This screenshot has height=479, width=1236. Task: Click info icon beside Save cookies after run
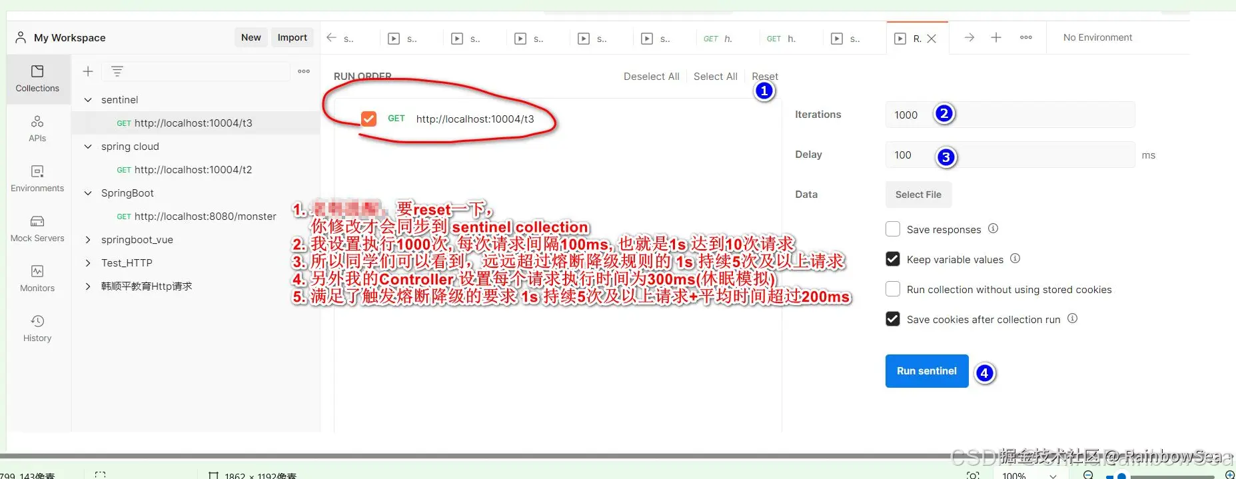(x=1072, y=318)
